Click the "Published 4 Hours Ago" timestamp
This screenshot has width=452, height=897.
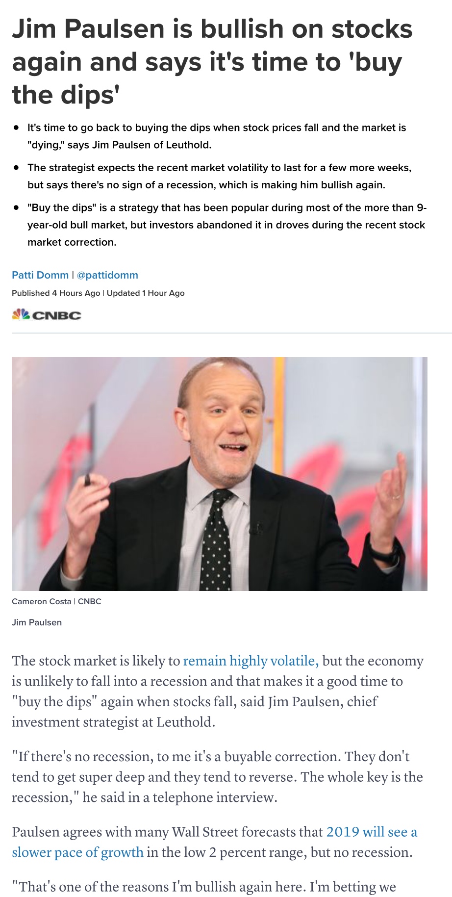[x=55, y=293]
